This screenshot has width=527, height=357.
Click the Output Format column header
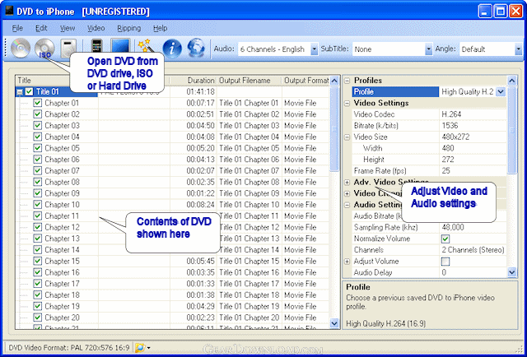click(305, 81)
